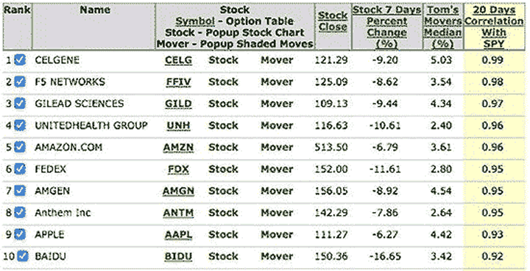Toggle the F5 NETWORKS checkbox
The height and width of the screenshot is (271, 530).
click(20, 82)
